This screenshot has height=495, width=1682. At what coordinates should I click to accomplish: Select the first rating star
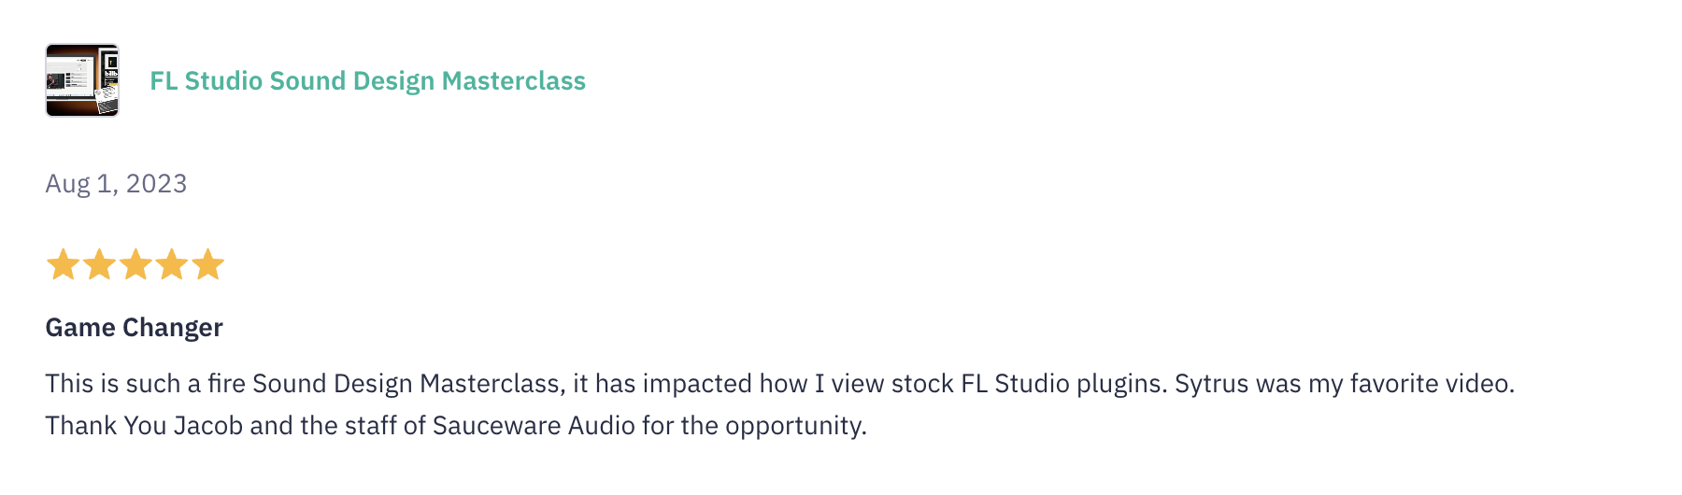point(63,264)
